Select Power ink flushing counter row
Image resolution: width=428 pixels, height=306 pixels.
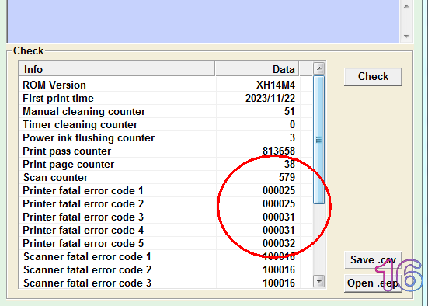pos(166,137)
